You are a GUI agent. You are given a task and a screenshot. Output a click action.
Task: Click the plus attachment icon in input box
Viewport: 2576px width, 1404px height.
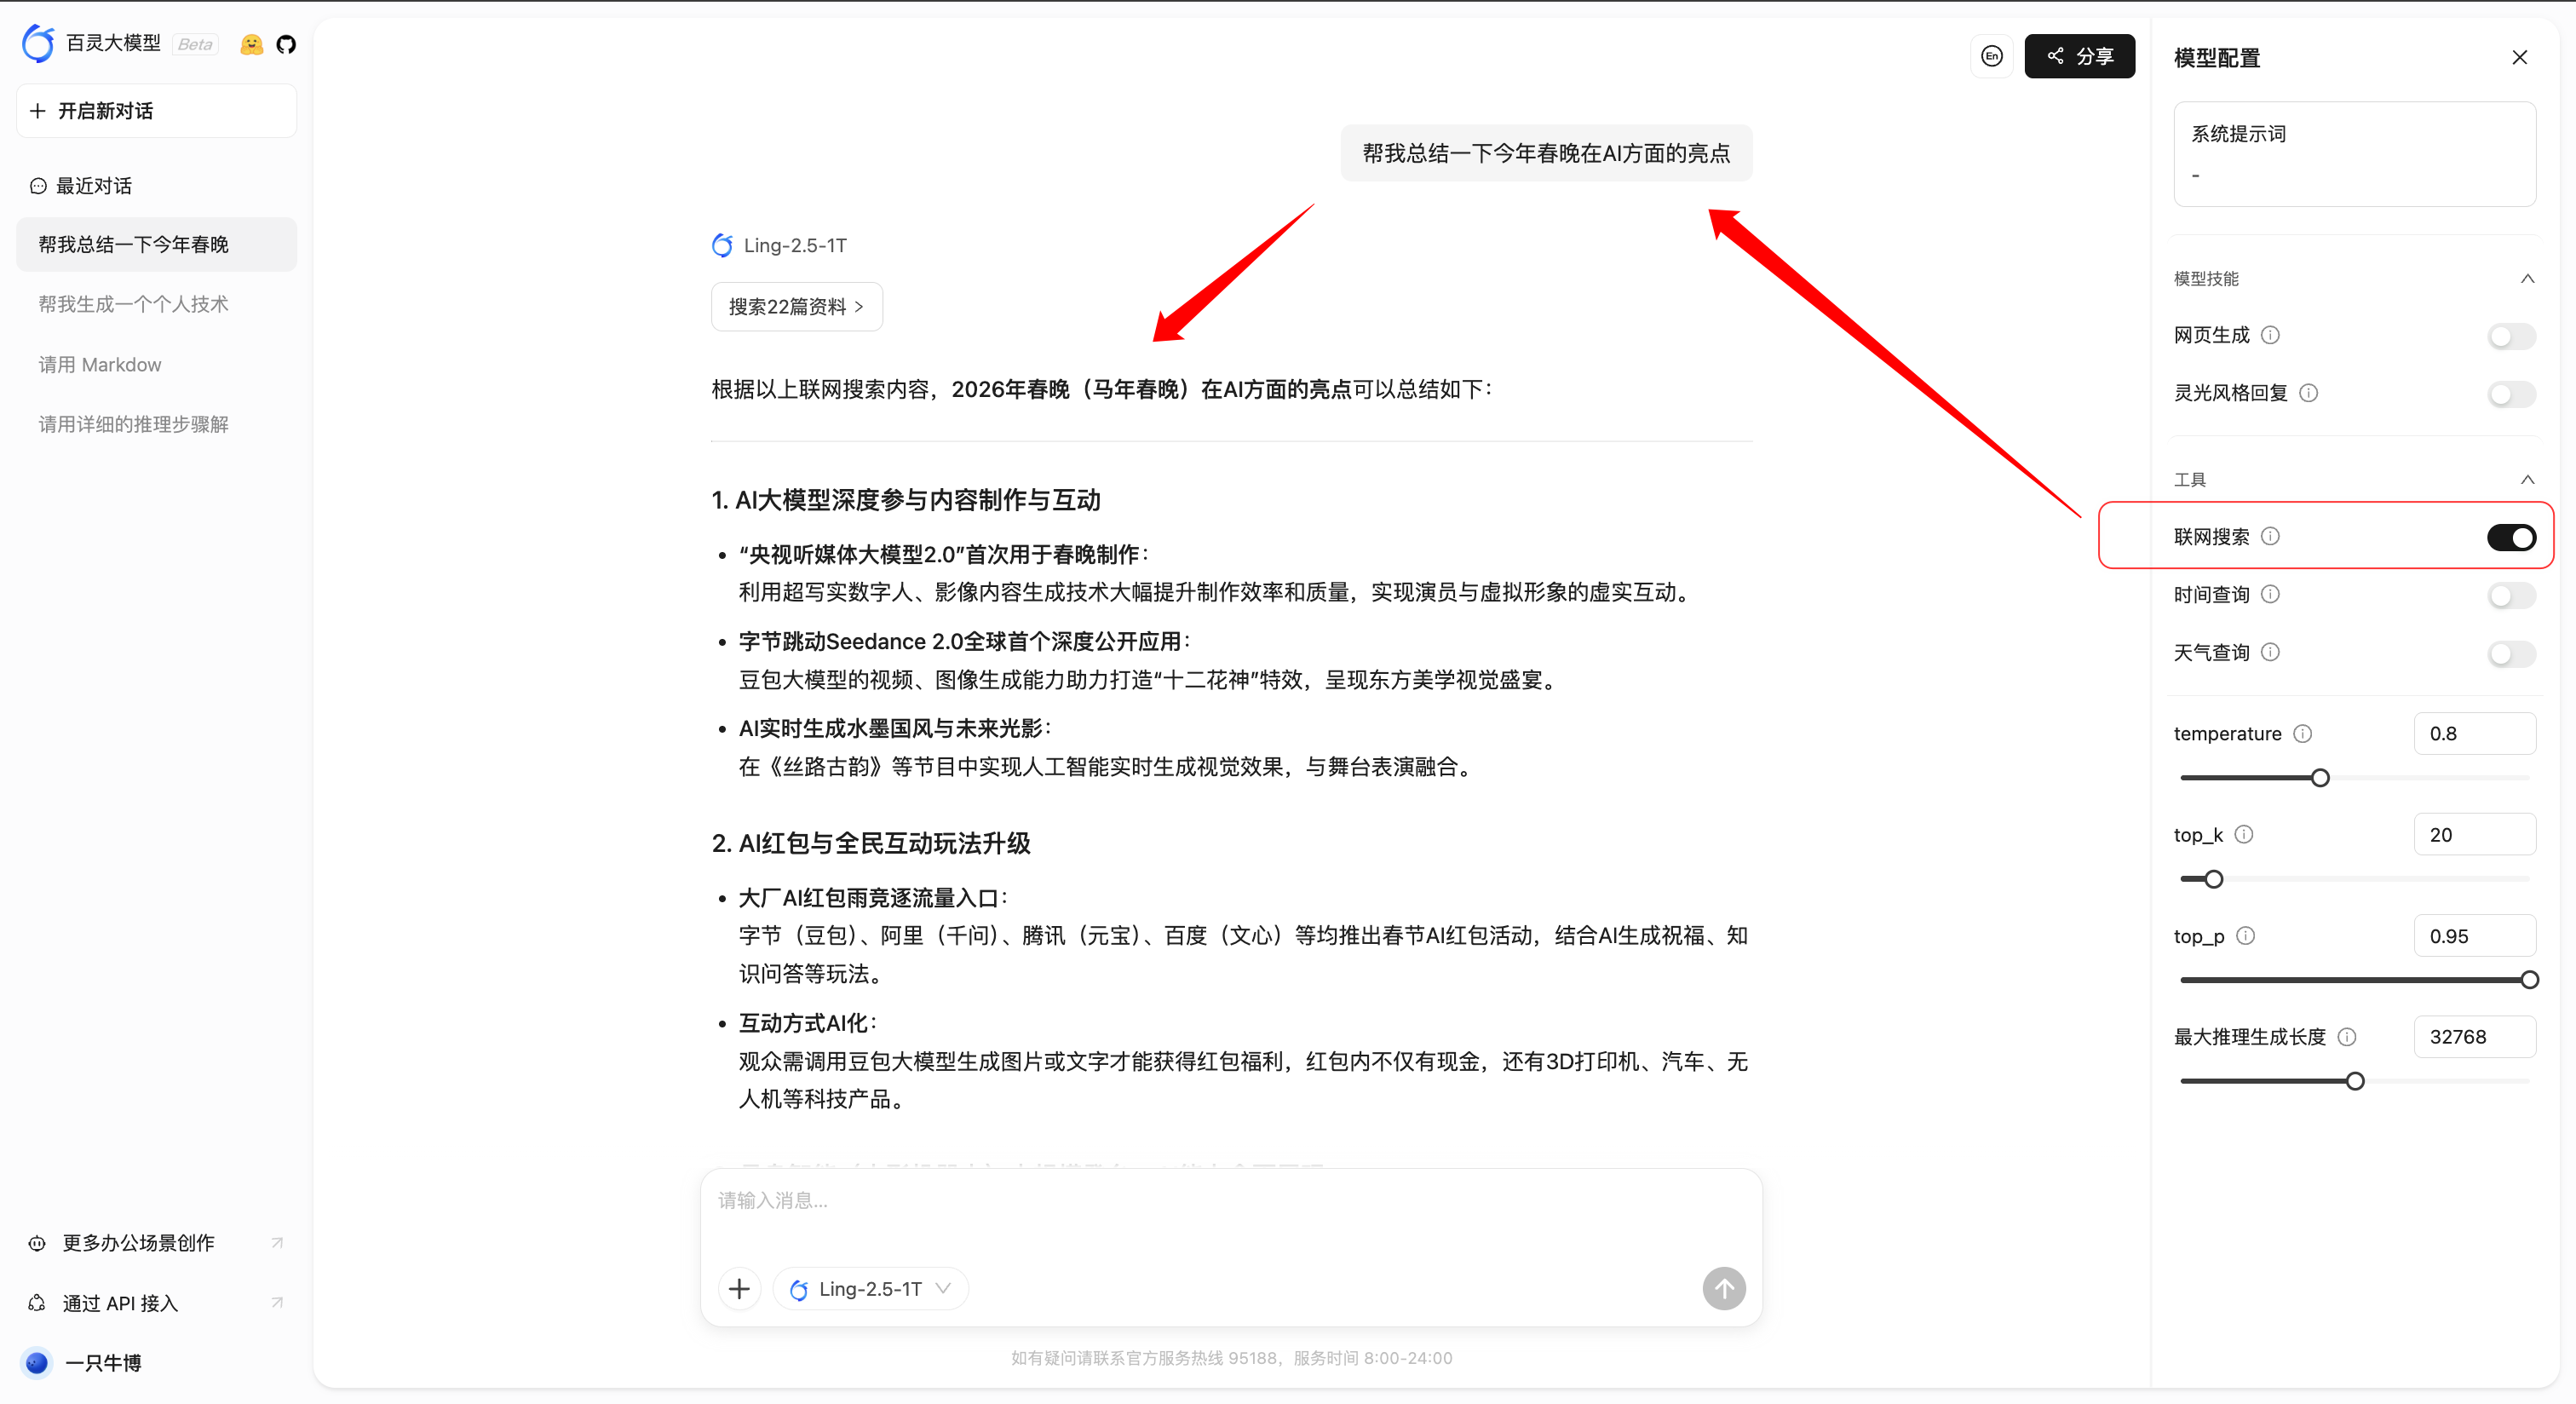[x=739, y=1288]
